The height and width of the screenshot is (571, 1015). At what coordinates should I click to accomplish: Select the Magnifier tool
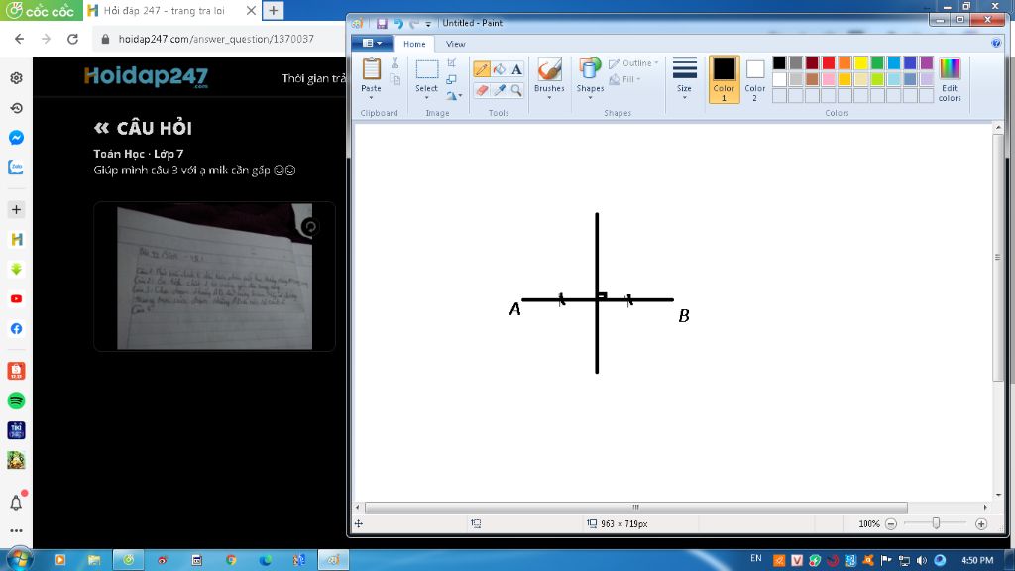(x=516, y=90)
